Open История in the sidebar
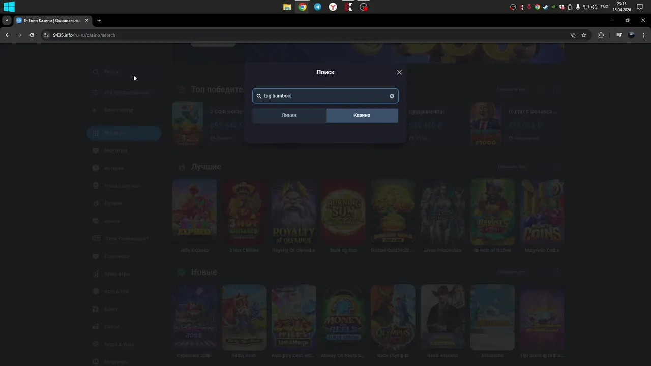Image resolution: width=651 pixels, height=366 pixels. 124,168
